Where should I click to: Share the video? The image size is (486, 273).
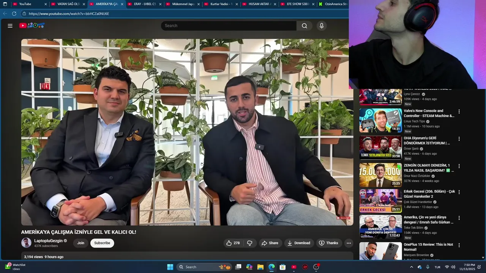(270, 243)
